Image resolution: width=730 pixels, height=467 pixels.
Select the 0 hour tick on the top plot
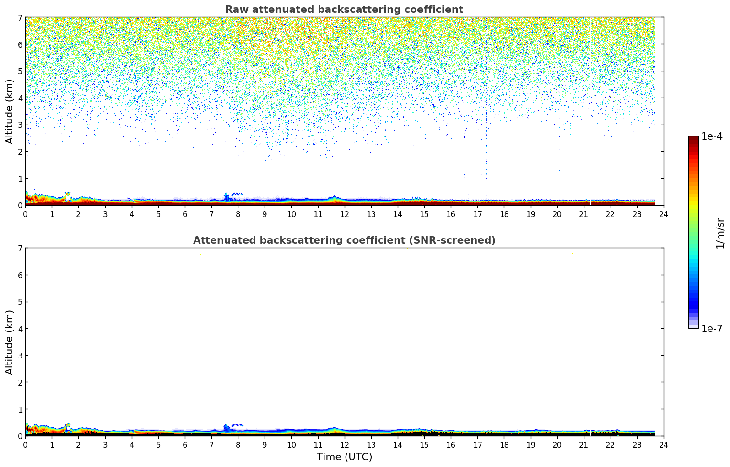pyautogui.click(x=25, y=214)
